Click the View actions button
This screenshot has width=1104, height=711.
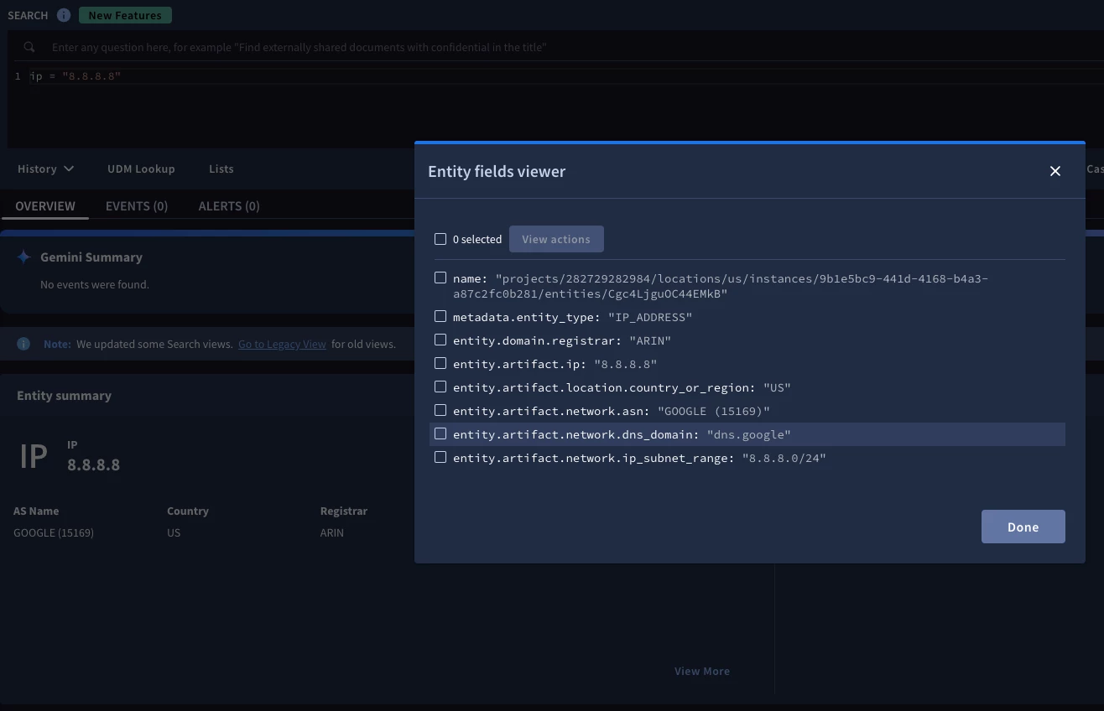click(x=556, y=239)
